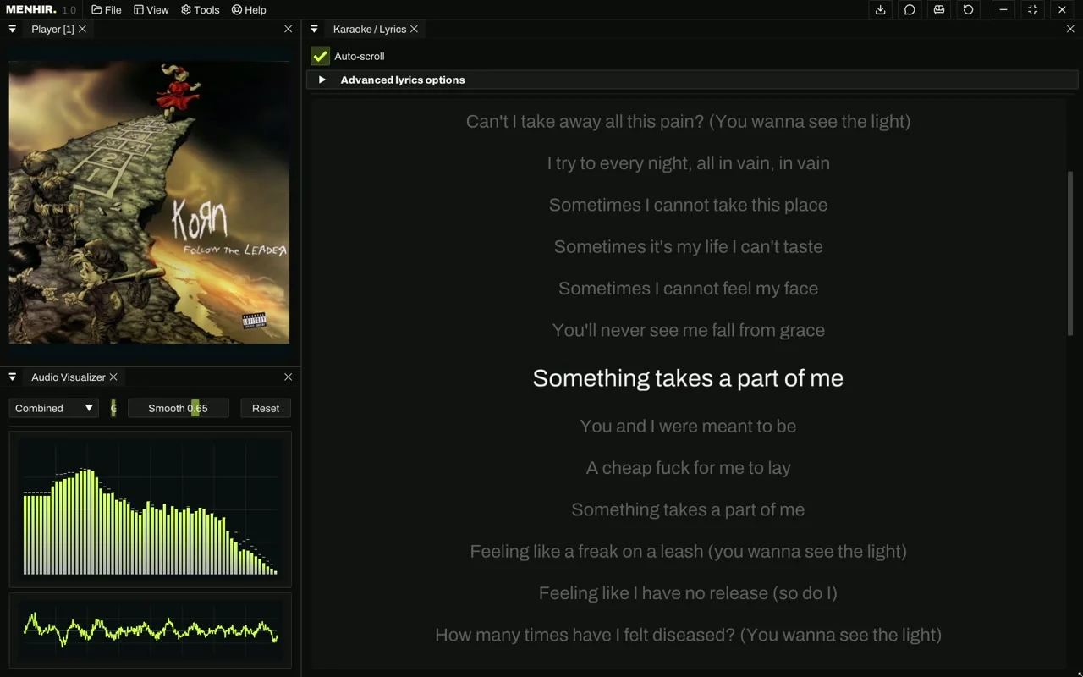Open the Audio Visualizer panel dock menu triangle
This screenshot has height=677, width=1083.
pyautogui.click(x=13, y=377)
